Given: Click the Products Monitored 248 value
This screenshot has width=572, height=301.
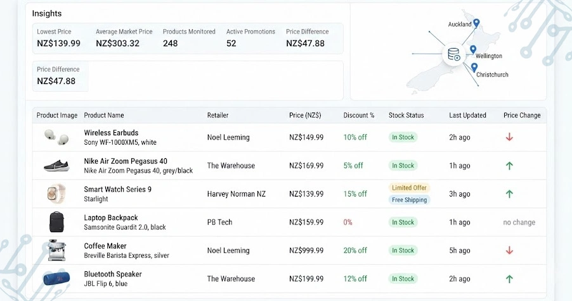Looking at the screenshot, I should click(171, 43).
